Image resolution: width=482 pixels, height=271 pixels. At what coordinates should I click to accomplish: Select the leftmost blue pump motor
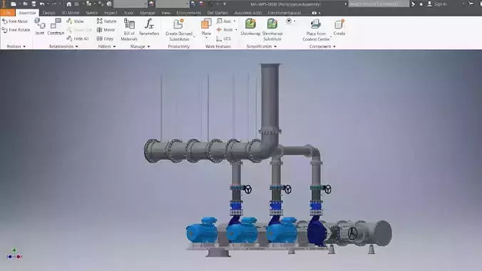coord(202,231)
